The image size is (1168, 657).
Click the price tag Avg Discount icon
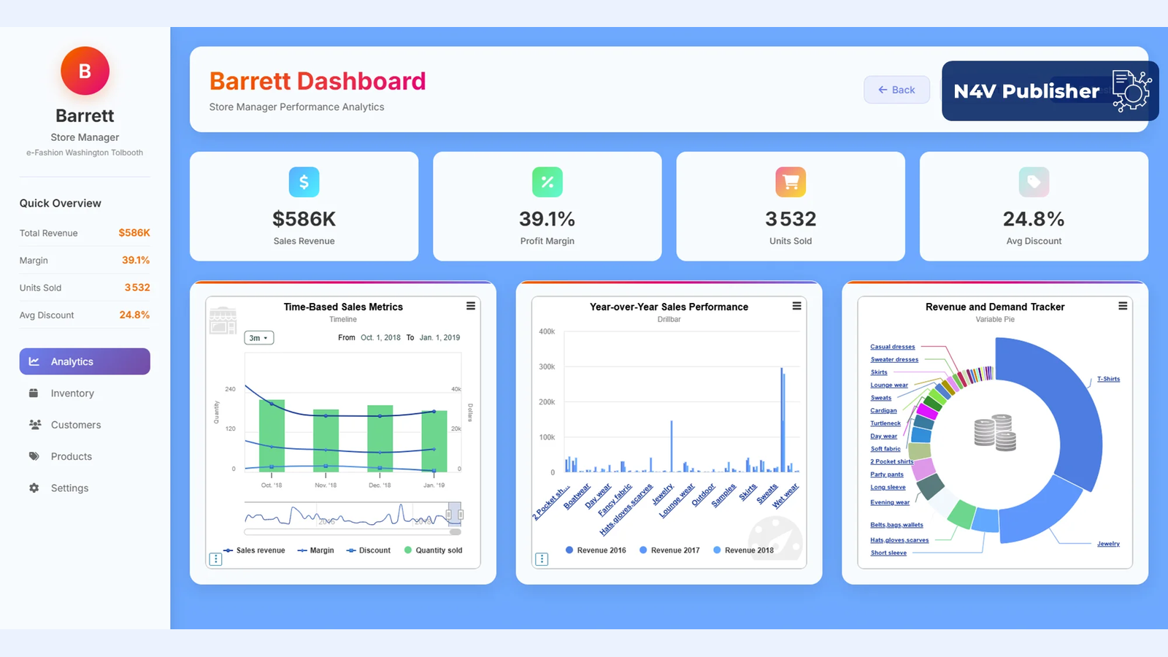[1034, 182]
